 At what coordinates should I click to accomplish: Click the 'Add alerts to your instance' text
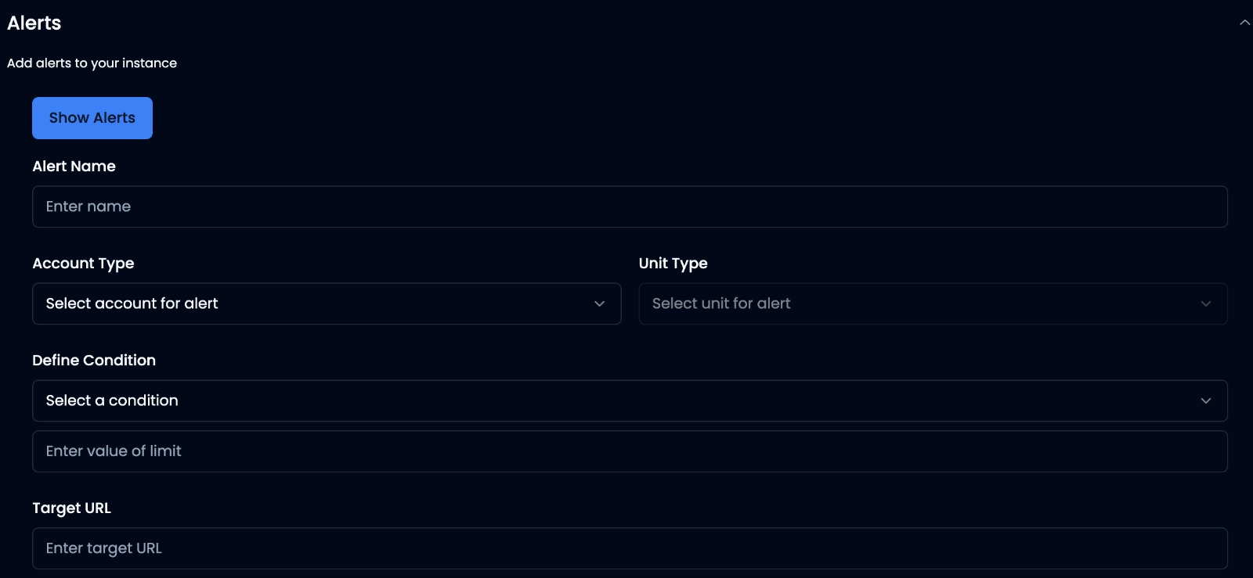click(x=92, y=63)
